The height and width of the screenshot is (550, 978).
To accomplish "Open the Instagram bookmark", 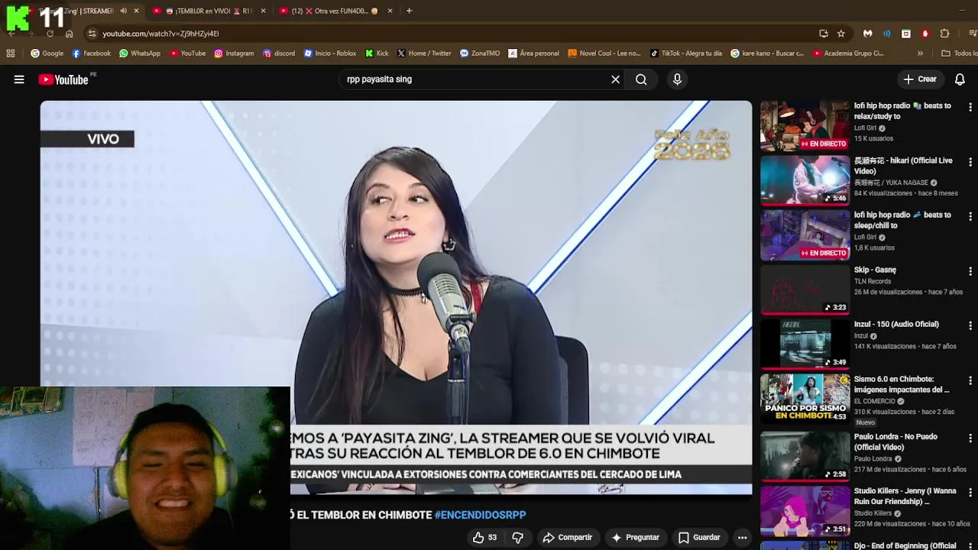I will pos(234,53).
